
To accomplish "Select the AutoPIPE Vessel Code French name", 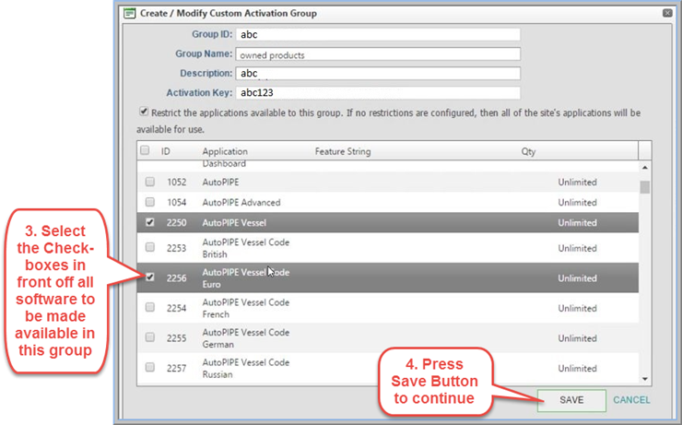I will coord(246,308).
